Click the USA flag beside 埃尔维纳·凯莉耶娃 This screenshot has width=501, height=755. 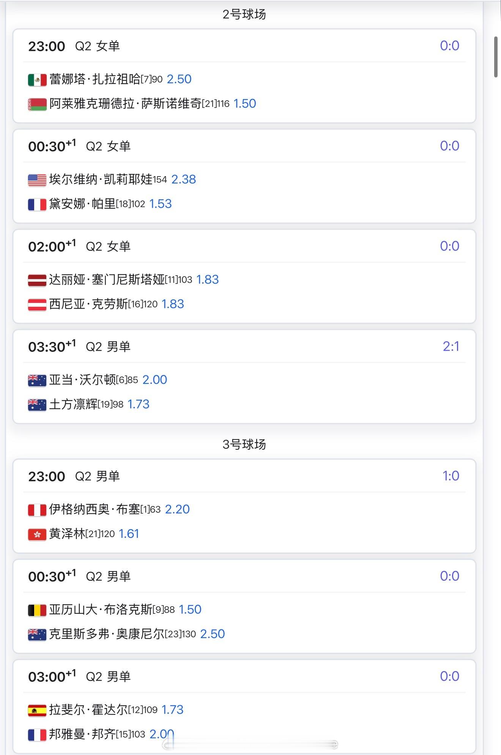click(x=37, y=180)
